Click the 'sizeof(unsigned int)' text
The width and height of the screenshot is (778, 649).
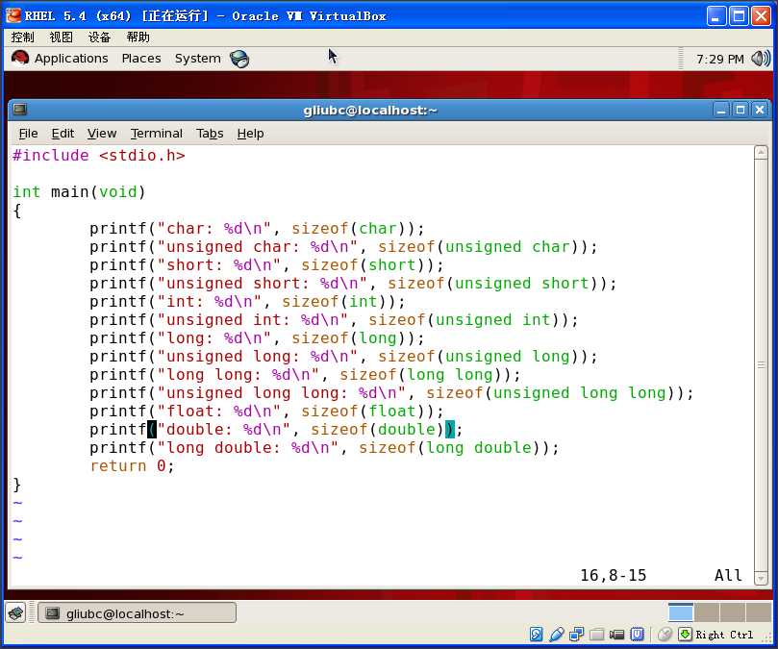[x=468, y=320]
